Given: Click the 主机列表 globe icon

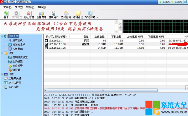Looking at the screenshot, I should point(6,36).
